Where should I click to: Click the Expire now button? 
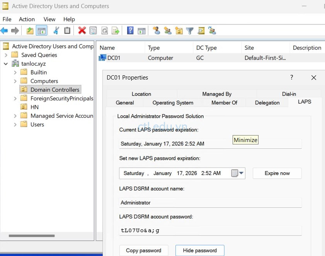[x=277, y=173]
